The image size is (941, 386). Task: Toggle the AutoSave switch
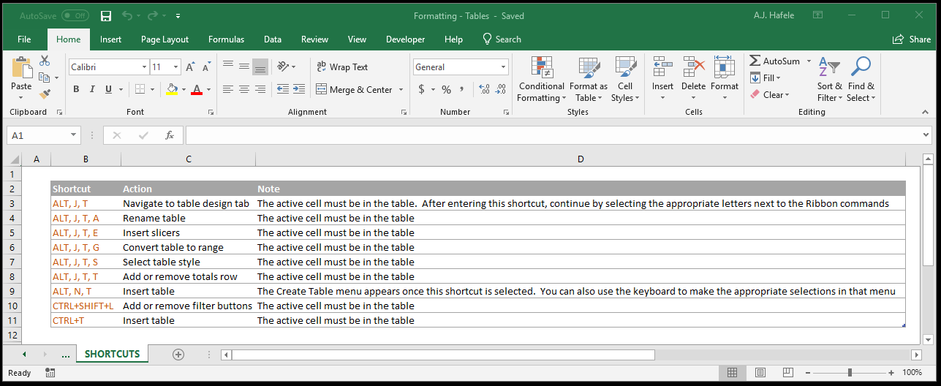[x=75, y=15]
